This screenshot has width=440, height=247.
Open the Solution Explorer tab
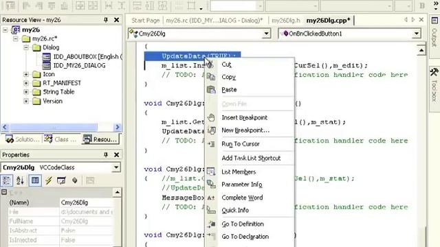coord(22,139)
